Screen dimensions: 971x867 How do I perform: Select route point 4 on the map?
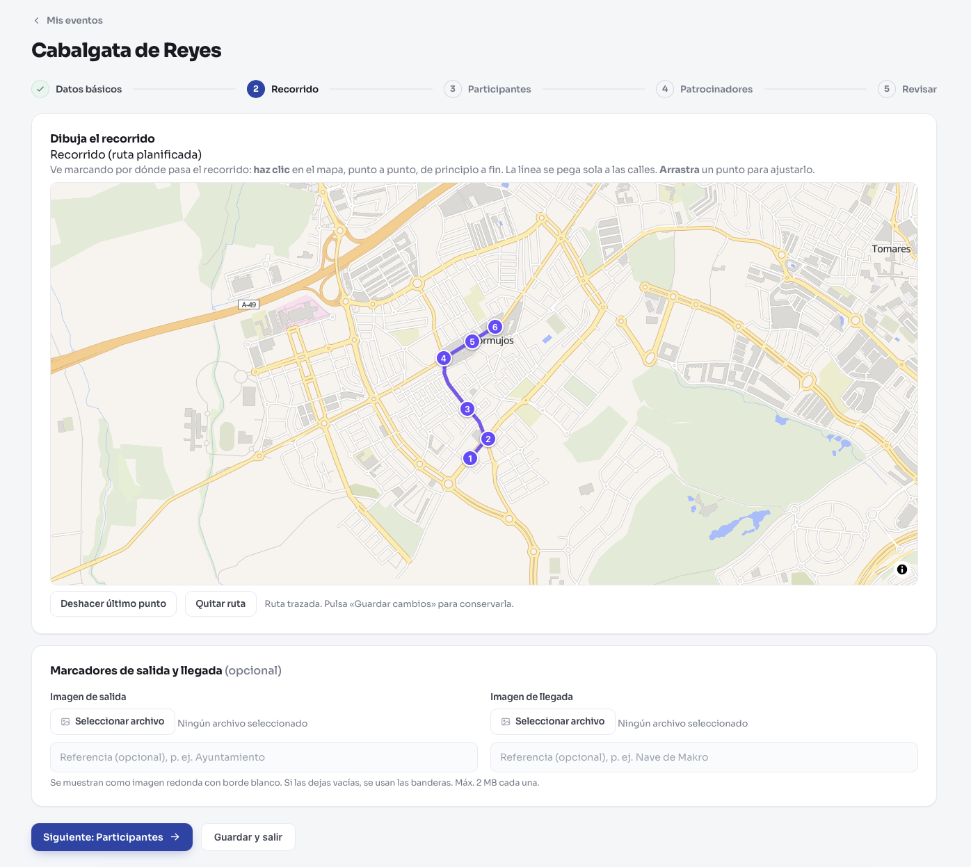pos(444,358)
